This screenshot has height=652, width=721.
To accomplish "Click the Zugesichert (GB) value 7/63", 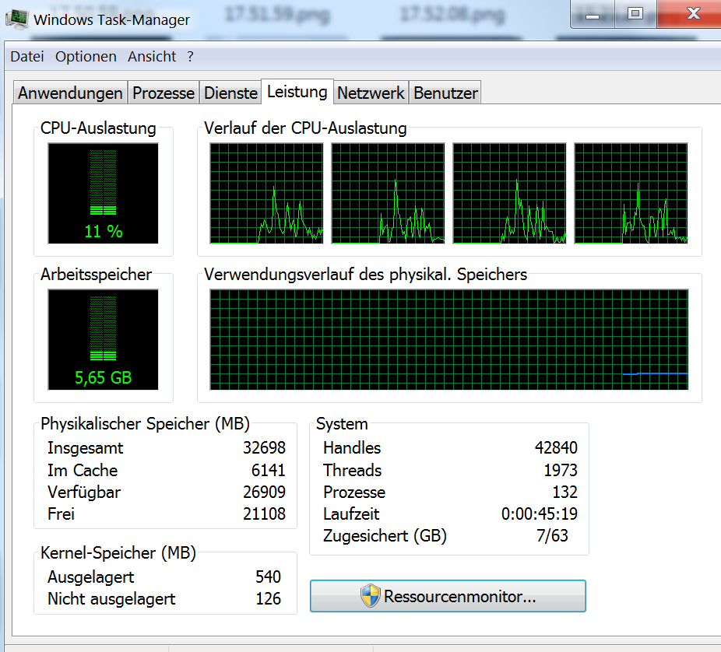I will click(x=552, y=536).
